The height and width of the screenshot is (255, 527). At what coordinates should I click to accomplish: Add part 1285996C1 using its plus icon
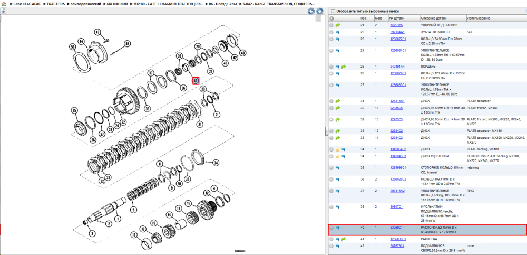(x=331, y=168)
